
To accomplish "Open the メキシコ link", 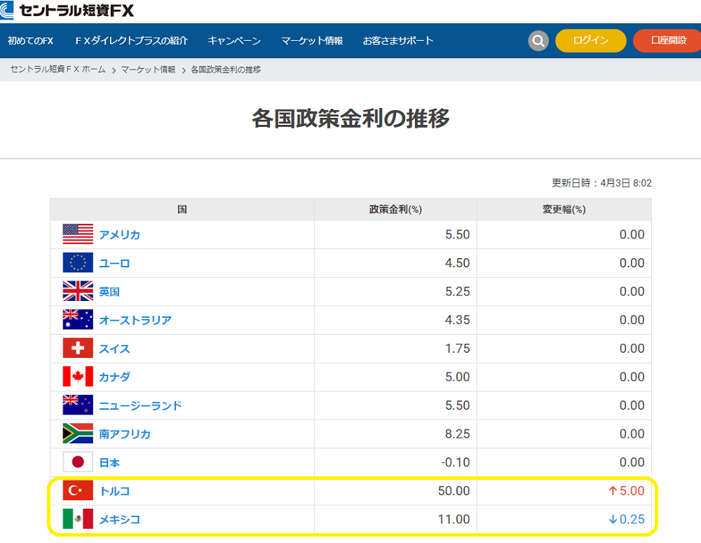I will click(119, 520).
